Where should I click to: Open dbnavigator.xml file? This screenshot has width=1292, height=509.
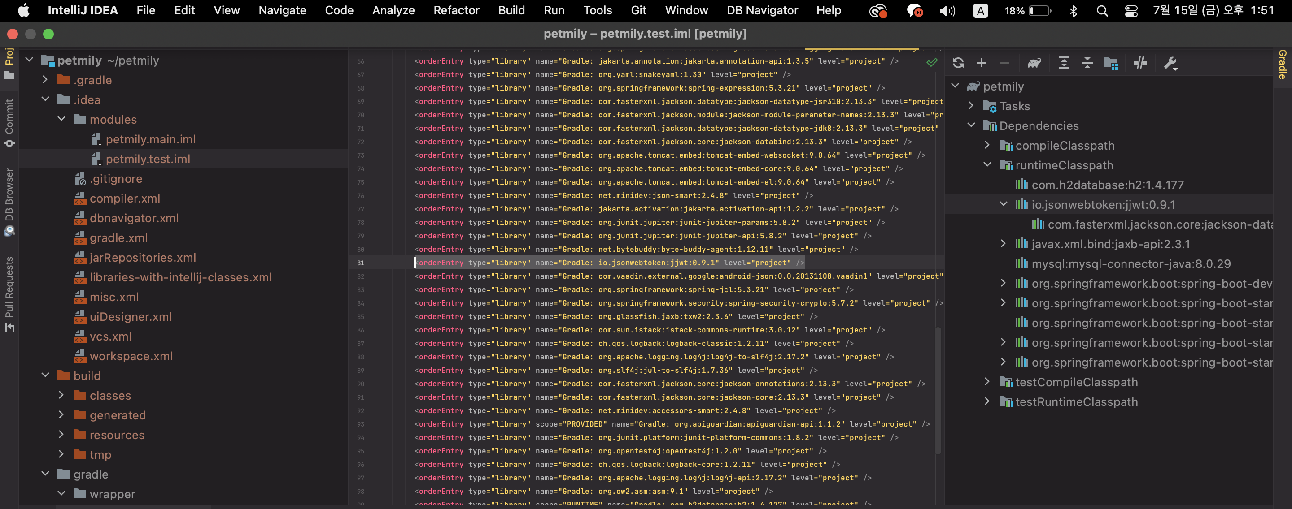click(134, 218)
